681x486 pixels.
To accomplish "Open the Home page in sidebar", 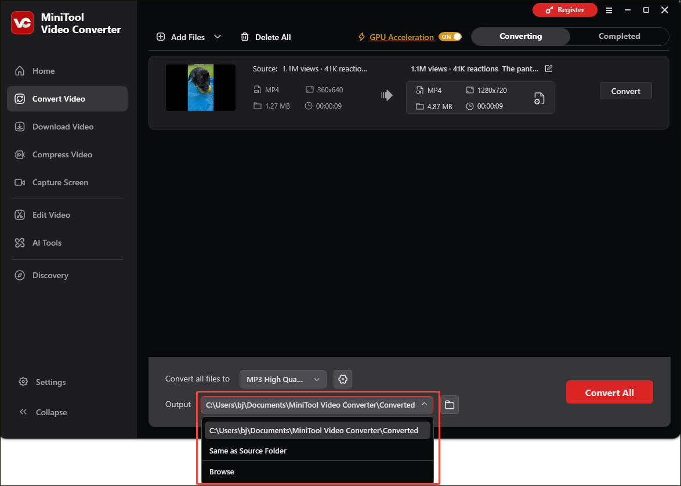I will (67, 71).
